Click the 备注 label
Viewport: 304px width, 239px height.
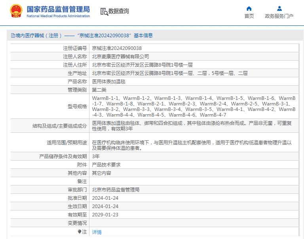pos(82,182)
